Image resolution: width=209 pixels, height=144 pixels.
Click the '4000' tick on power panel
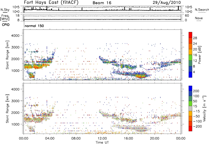pos(15,36)
